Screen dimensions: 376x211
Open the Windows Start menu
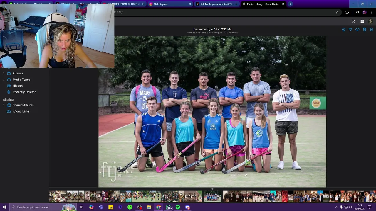pyautogui.click(x=5, y=207)
